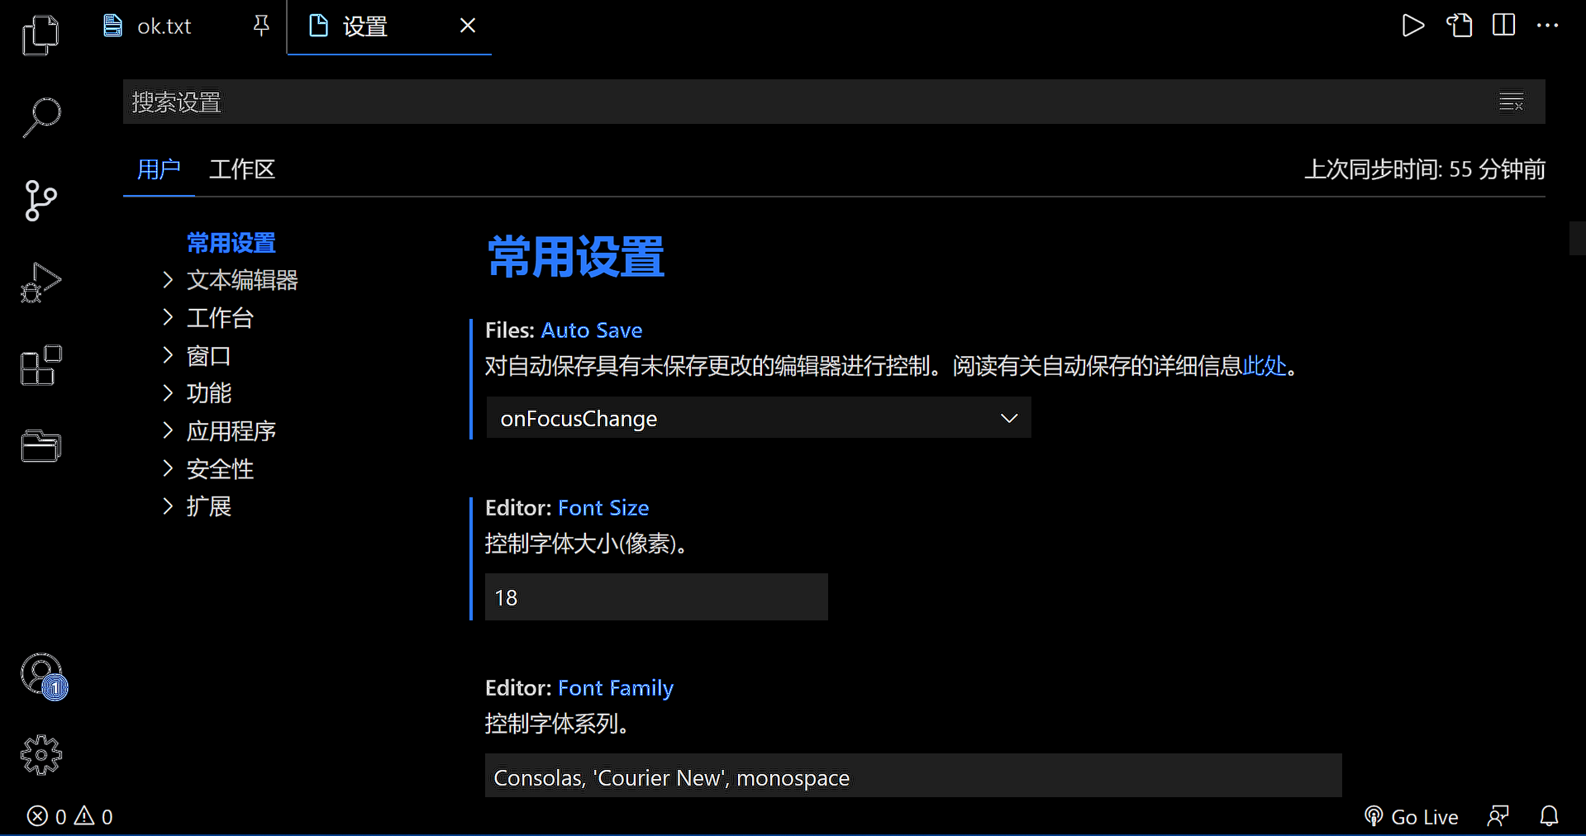The height and width of the screenshot is (836, 1586).
Task: Open the More Actions ellipsis menu
Action: [1547, 26]
